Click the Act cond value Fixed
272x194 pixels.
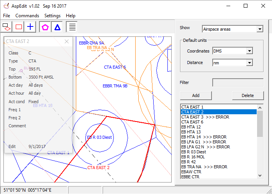(33, 102)
